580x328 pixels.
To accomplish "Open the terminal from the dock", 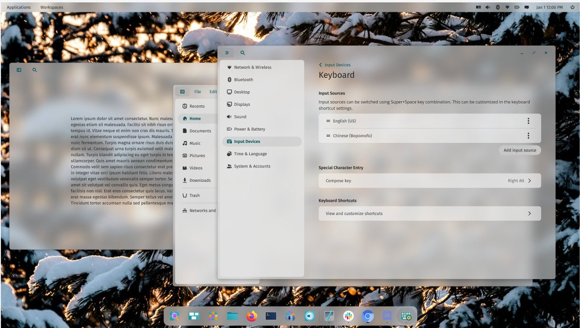I will 271,316.
